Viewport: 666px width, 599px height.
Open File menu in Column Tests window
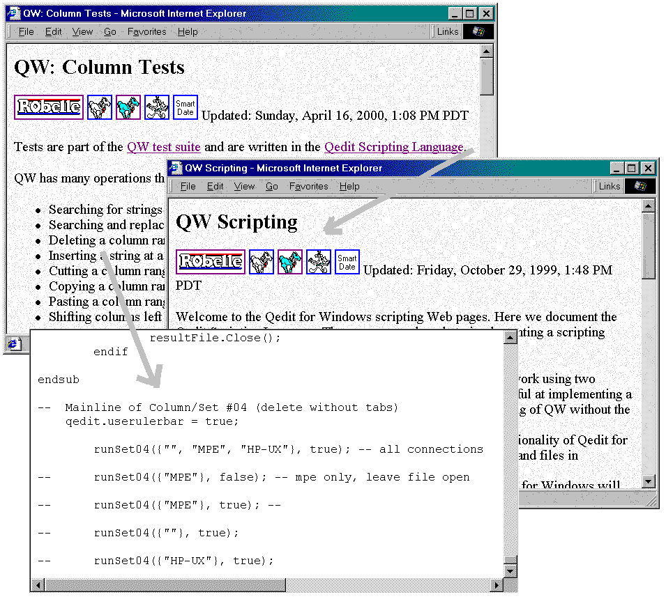click(x=26, y=32)
